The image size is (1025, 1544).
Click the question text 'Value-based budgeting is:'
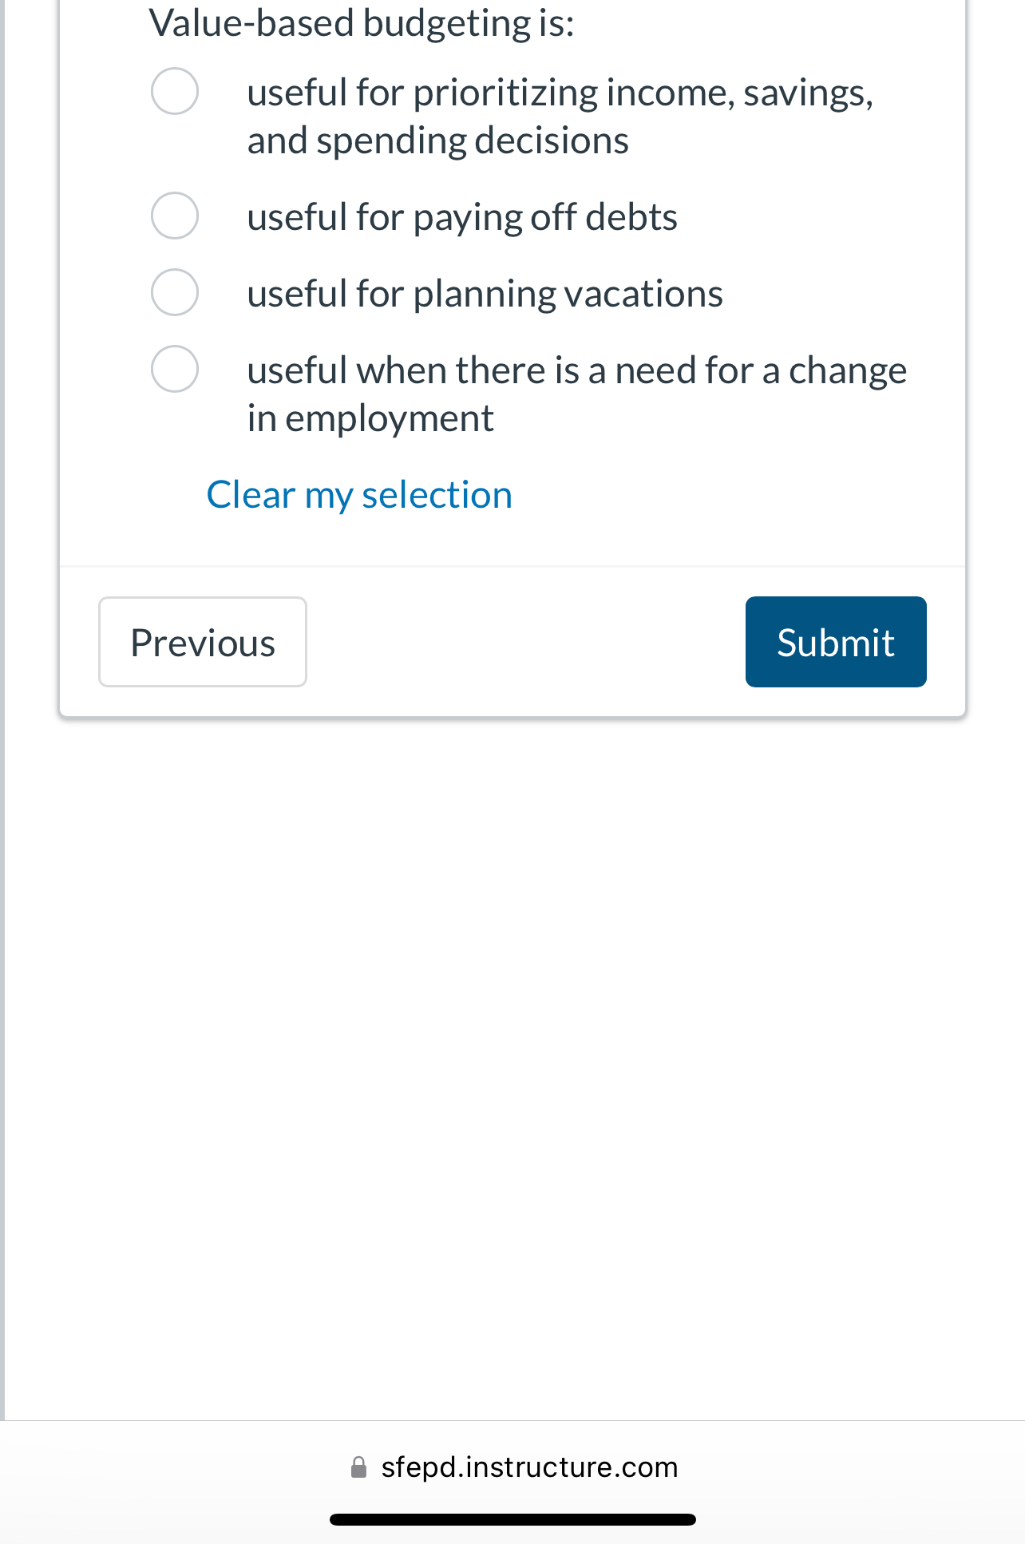[362, 22]
